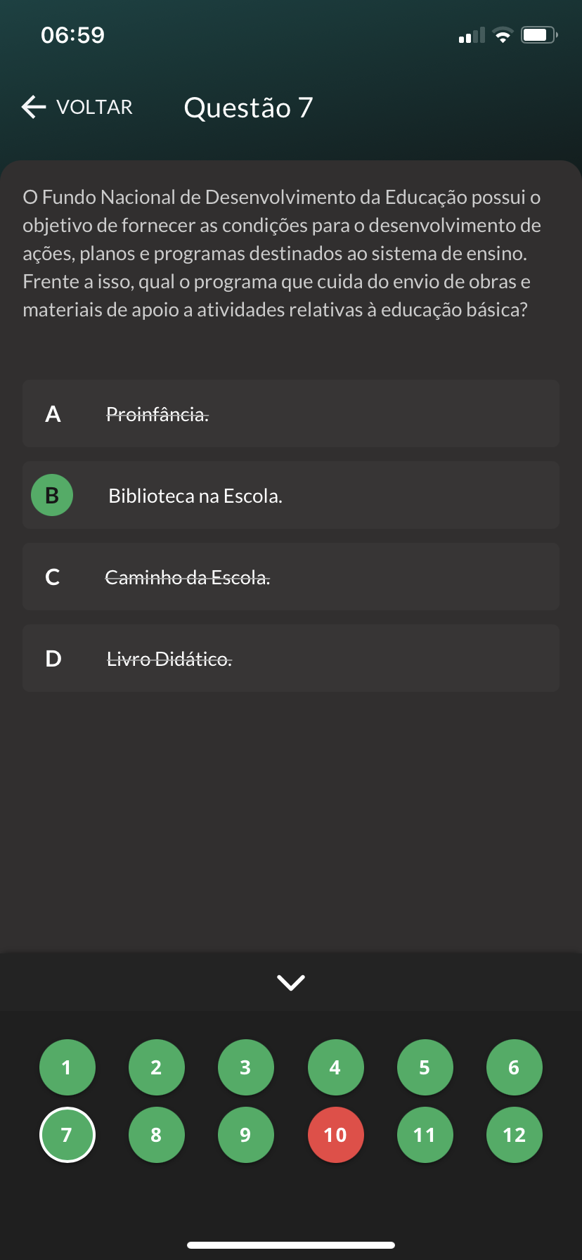Jump to question 6
The width and height of the screenshot is (582, 1260).
(x=514, y=1067)
